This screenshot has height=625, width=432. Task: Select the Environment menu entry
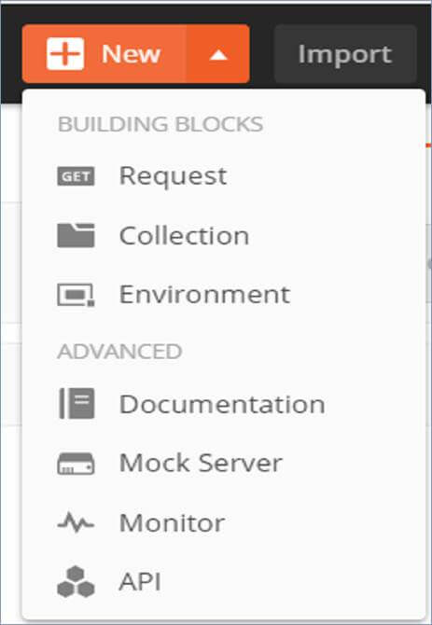tap(224, 295)
